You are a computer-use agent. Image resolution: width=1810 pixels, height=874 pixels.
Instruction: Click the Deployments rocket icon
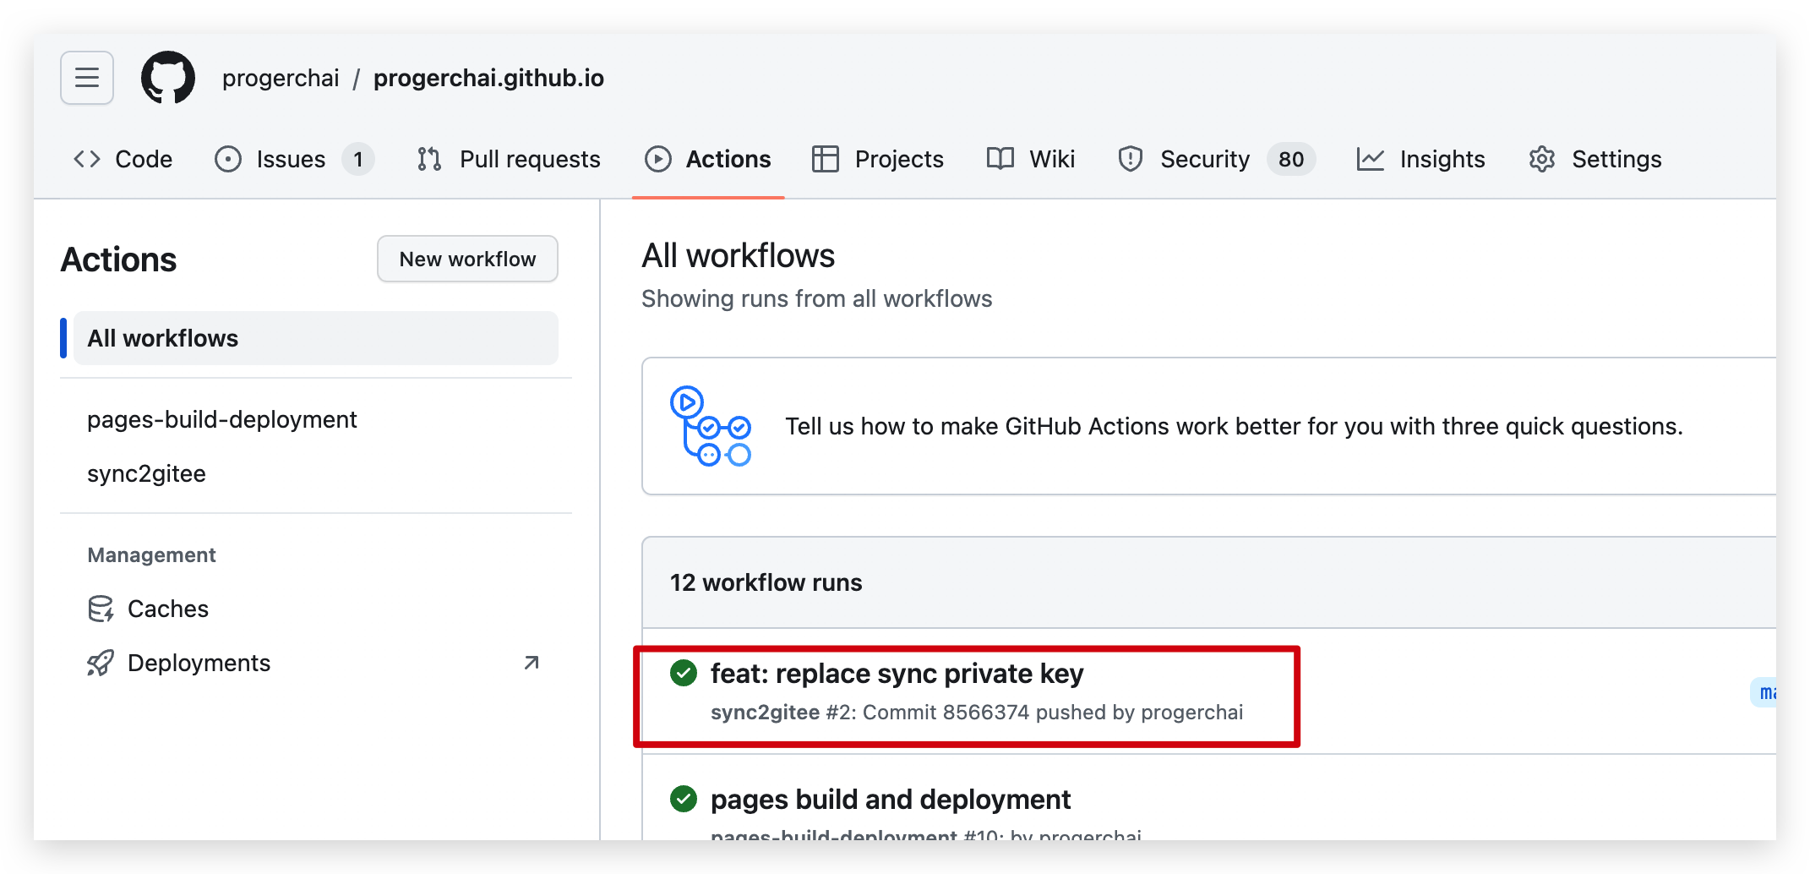click(x=101, y=663)
